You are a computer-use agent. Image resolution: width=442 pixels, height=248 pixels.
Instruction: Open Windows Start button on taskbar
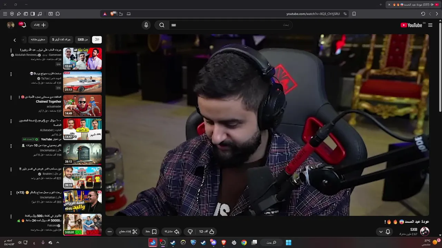pyautogui.click(x=288, y=242)
